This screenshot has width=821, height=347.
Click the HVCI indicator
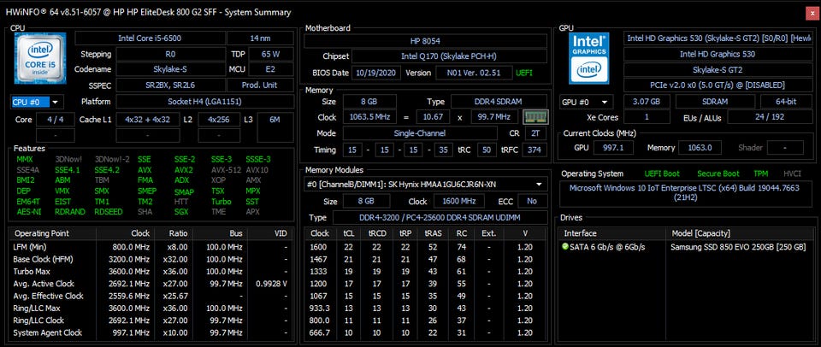click(792, 173)
